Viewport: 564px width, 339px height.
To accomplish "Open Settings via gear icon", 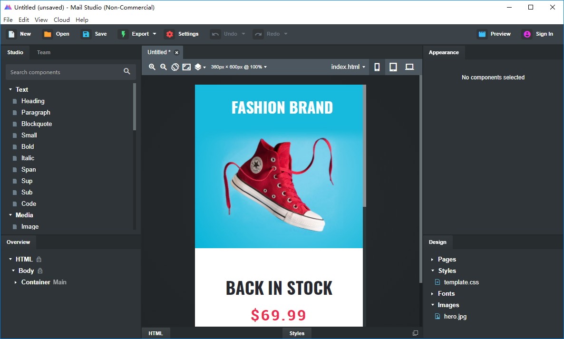I will click(x=169, y=34).
